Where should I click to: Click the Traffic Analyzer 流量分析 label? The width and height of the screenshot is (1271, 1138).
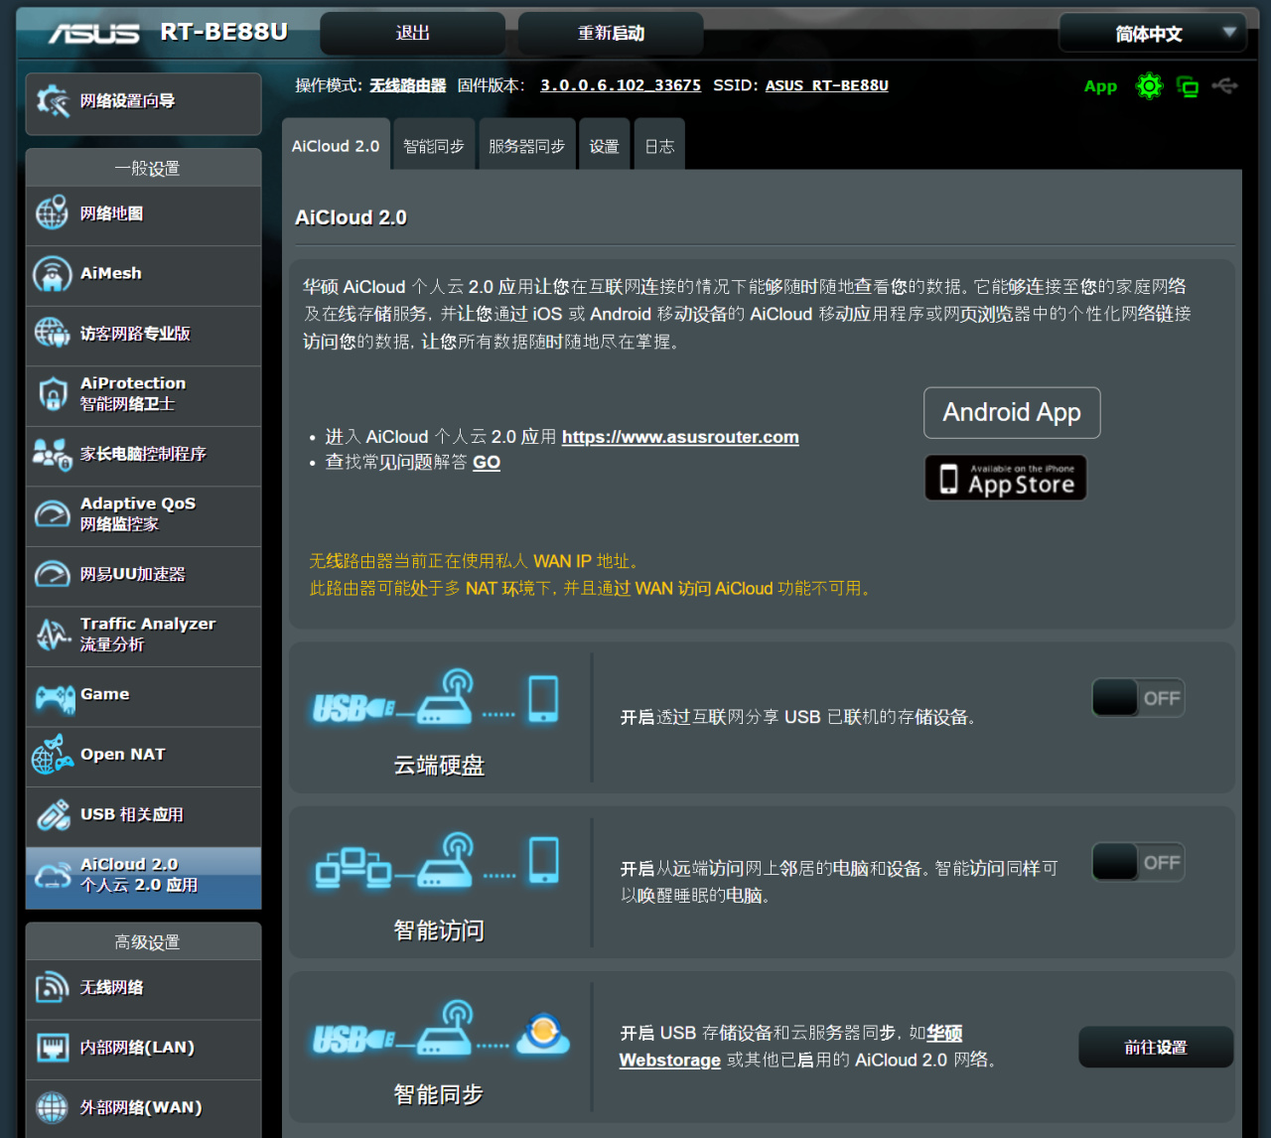click(x=148, y=634)
